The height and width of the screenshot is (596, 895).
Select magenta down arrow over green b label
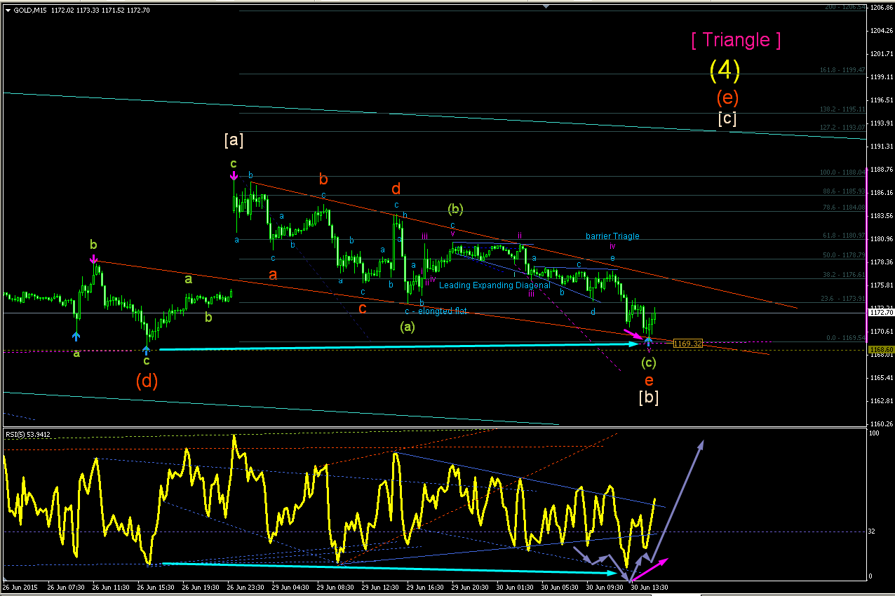coord(93,259)
